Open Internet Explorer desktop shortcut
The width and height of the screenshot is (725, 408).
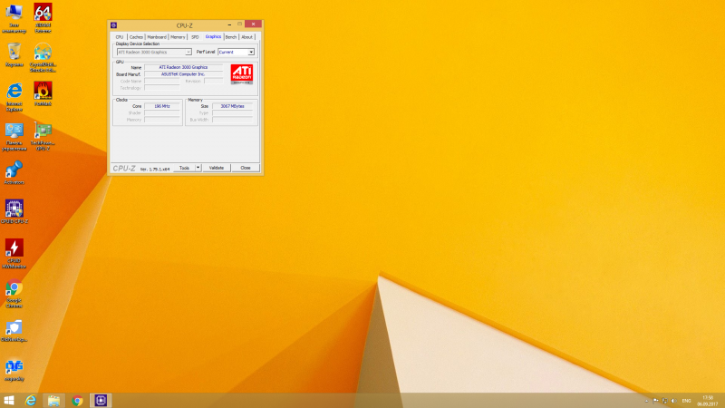(14, 92)
